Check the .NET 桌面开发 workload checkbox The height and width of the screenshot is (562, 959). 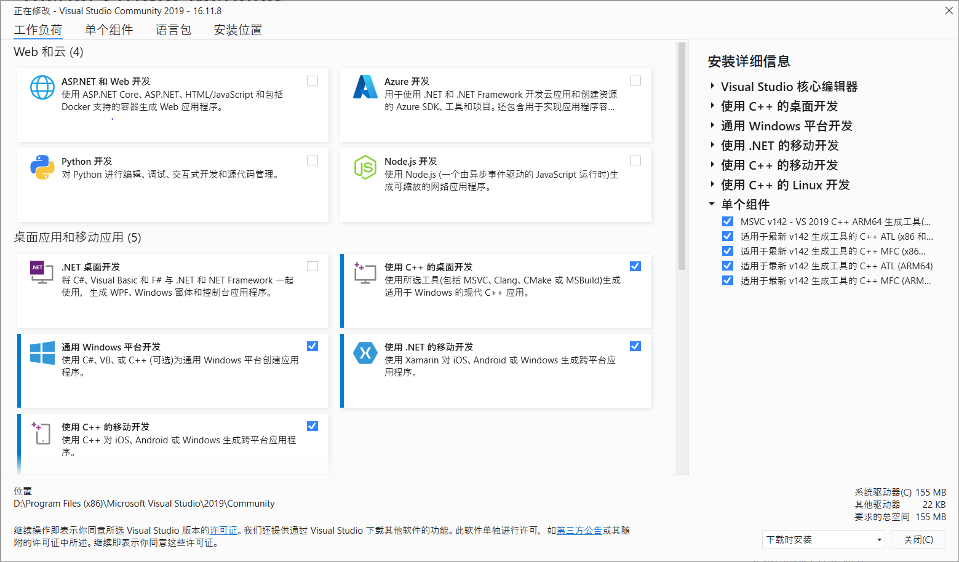click(312, 266)
